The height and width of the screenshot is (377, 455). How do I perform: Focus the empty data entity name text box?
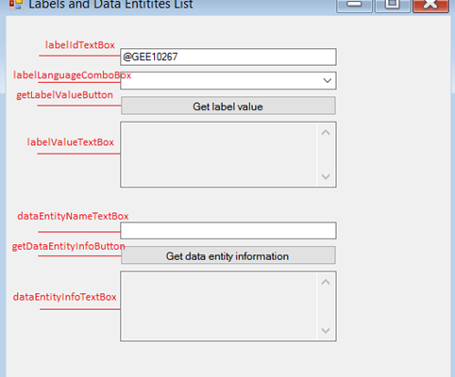pyautogui.click(x=228, y=231)
